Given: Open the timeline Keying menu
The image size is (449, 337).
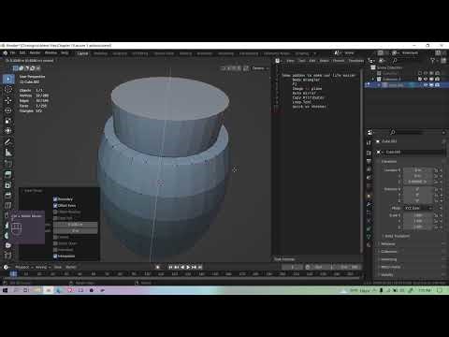Looking at the screenshot, I should click(x=43, y=267).
